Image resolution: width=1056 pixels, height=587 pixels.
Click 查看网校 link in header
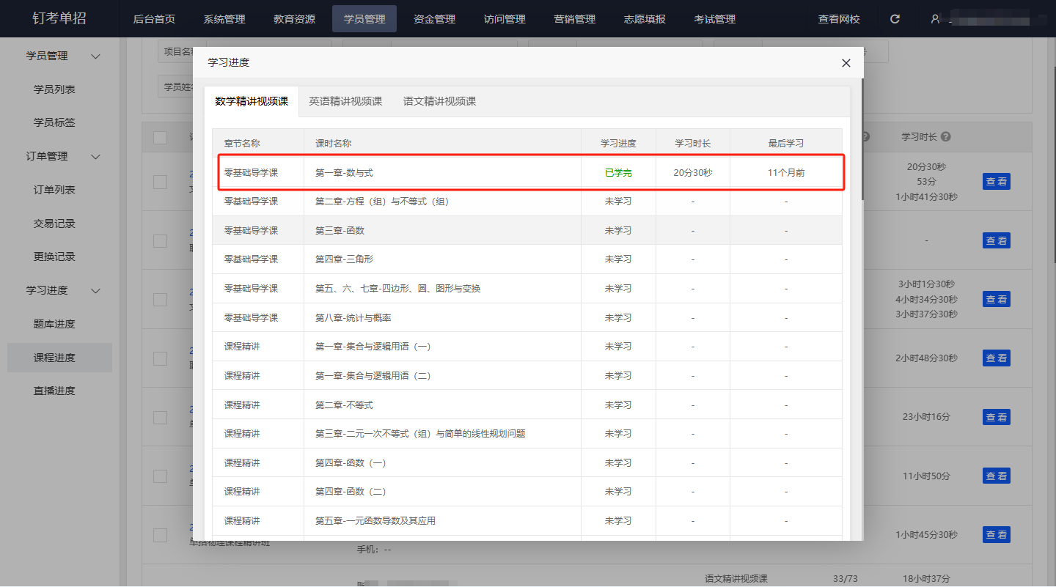pyautogui.click(x=839, y=19)
